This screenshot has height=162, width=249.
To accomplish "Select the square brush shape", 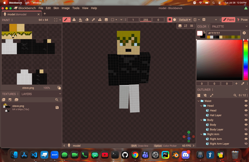I will [x=170, y=20].
